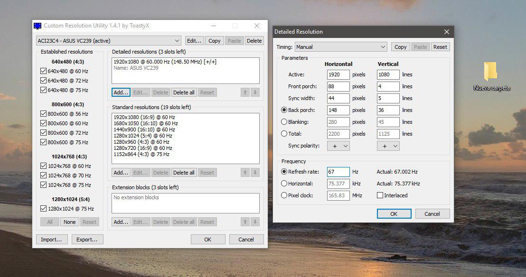Select the Blanking radio button
This screenshot has width=526, height=277.
[284, 122]
